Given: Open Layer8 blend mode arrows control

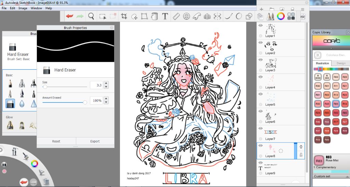Looking at the screenshot, I should click(x=301, y=147).
